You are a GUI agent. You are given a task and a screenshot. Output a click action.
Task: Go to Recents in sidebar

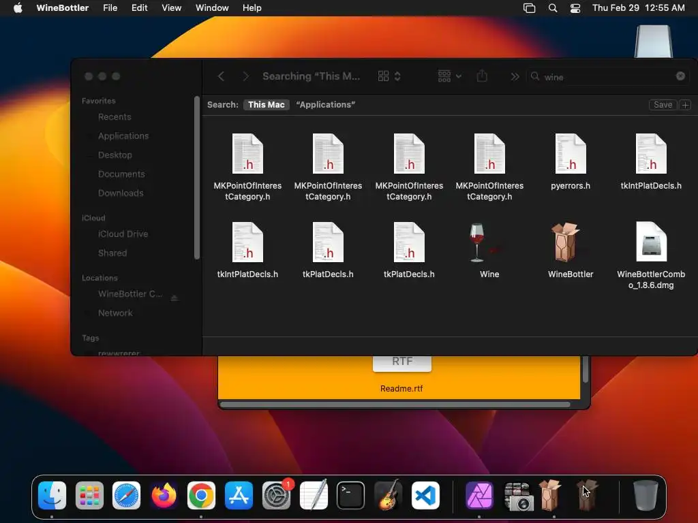(115, 117)
